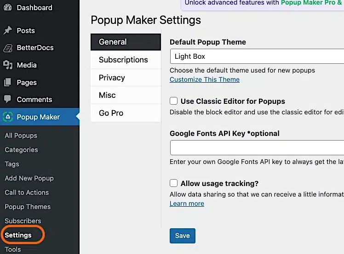Open the Tools submenu item

click(13, 249)
